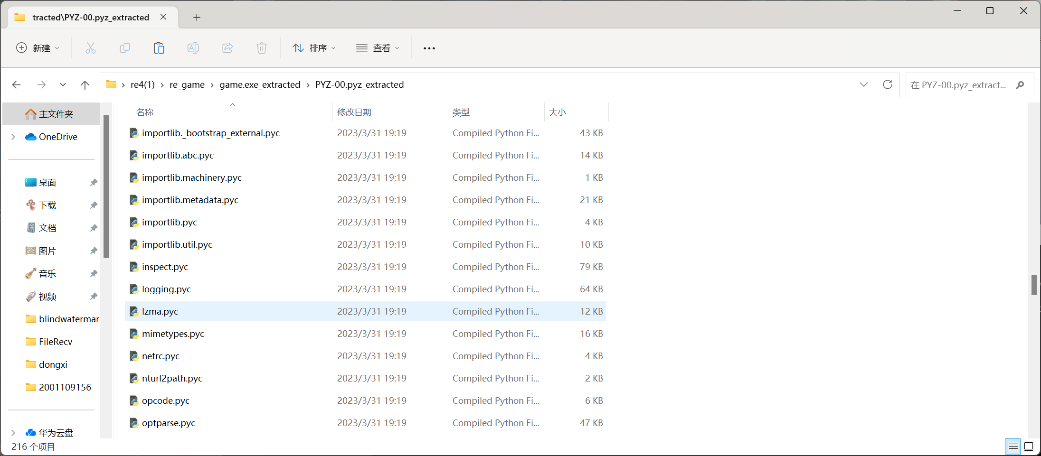The height and width of the screenshot is (456, 1041).
Task: Navigate to re4(1) breadcrumb
Action: coord(143,84)
